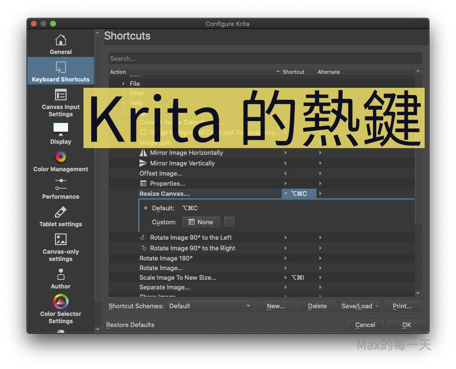Select the Canvas Input Settings icon
Image resolution: width=456 pixels, height=369 pixels.
click(x=61, y=95)
